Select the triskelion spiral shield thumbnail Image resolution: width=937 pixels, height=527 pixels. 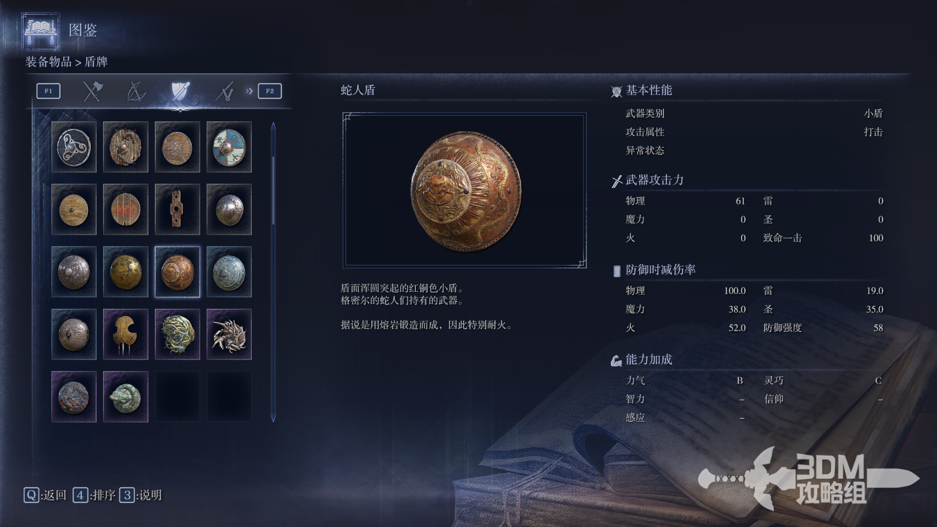coord(74,147)
